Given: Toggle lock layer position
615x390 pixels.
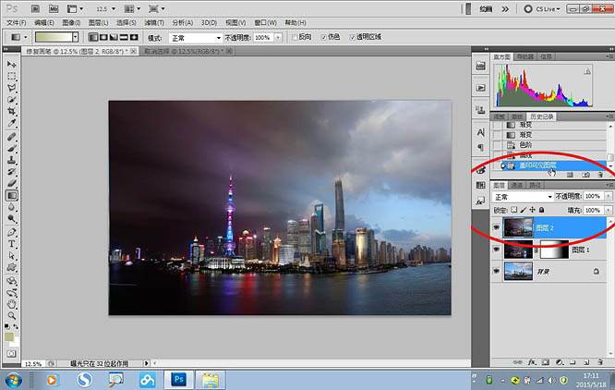Looking at the screenshot, I should click(532, 210).
